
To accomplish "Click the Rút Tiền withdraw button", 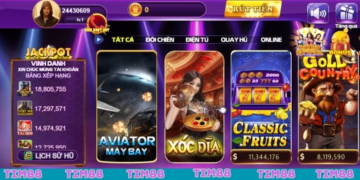I will point(253,9).
